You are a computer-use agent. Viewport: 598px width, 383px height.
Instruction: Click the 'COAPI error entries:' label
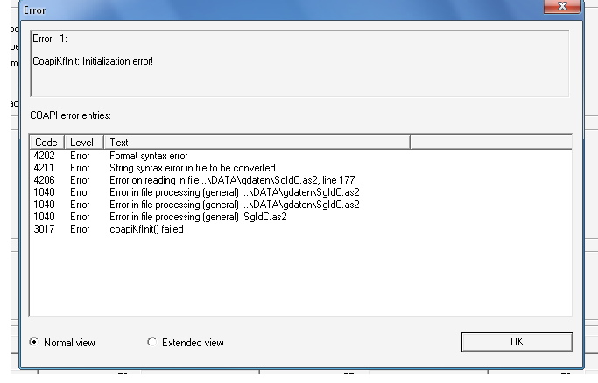71,115
